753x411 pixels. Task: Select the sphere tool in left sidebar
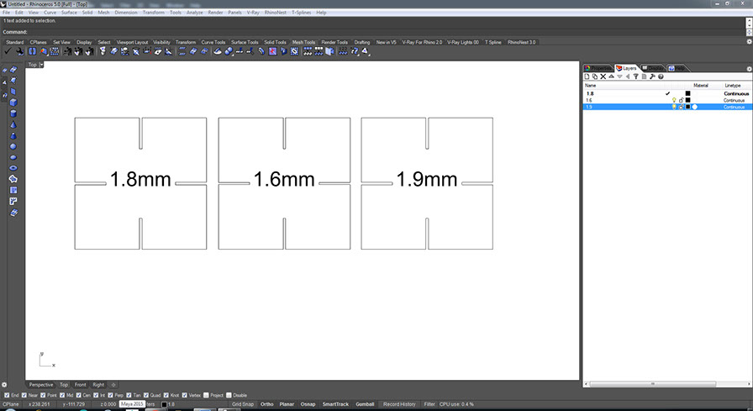coord(13,146)
